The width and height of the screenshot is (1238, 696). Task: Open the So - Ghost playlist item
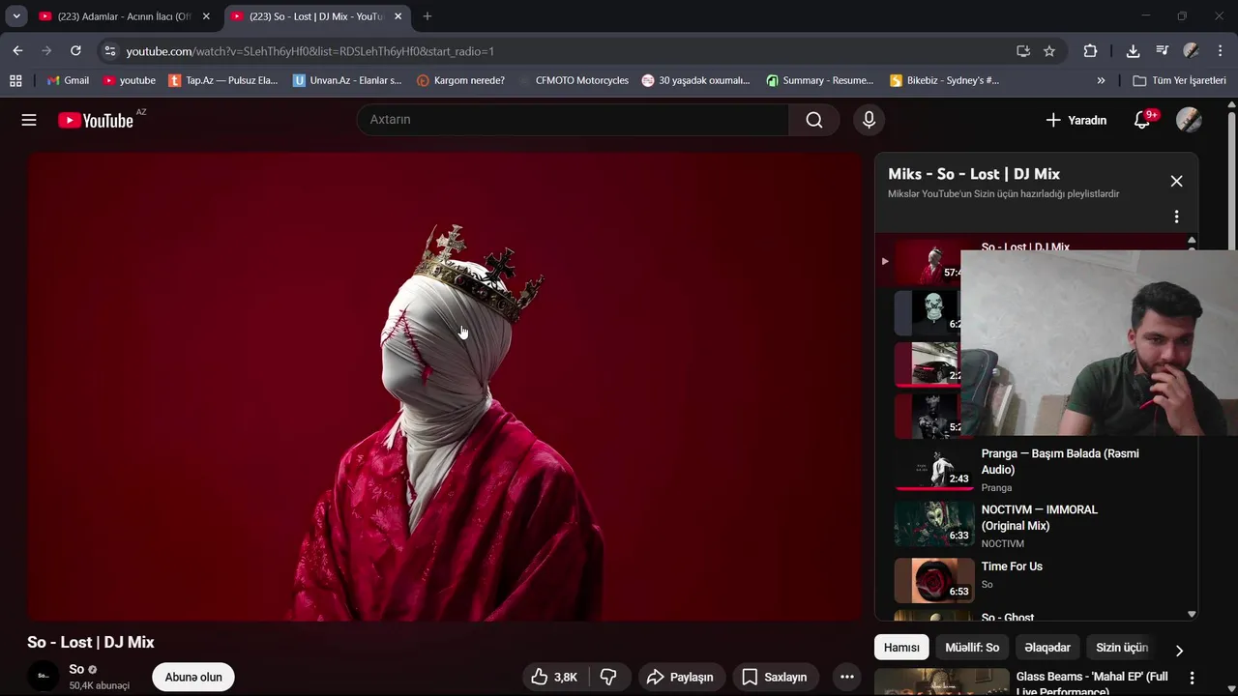[x=1035, y=616]
